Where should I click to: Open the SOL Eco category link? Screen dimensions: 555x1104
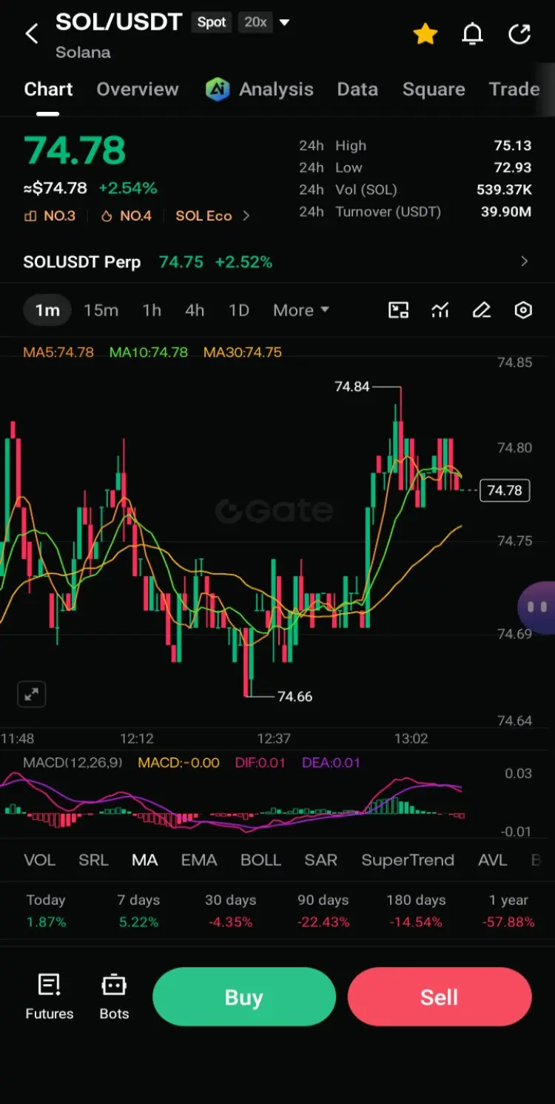click(203, 216)
